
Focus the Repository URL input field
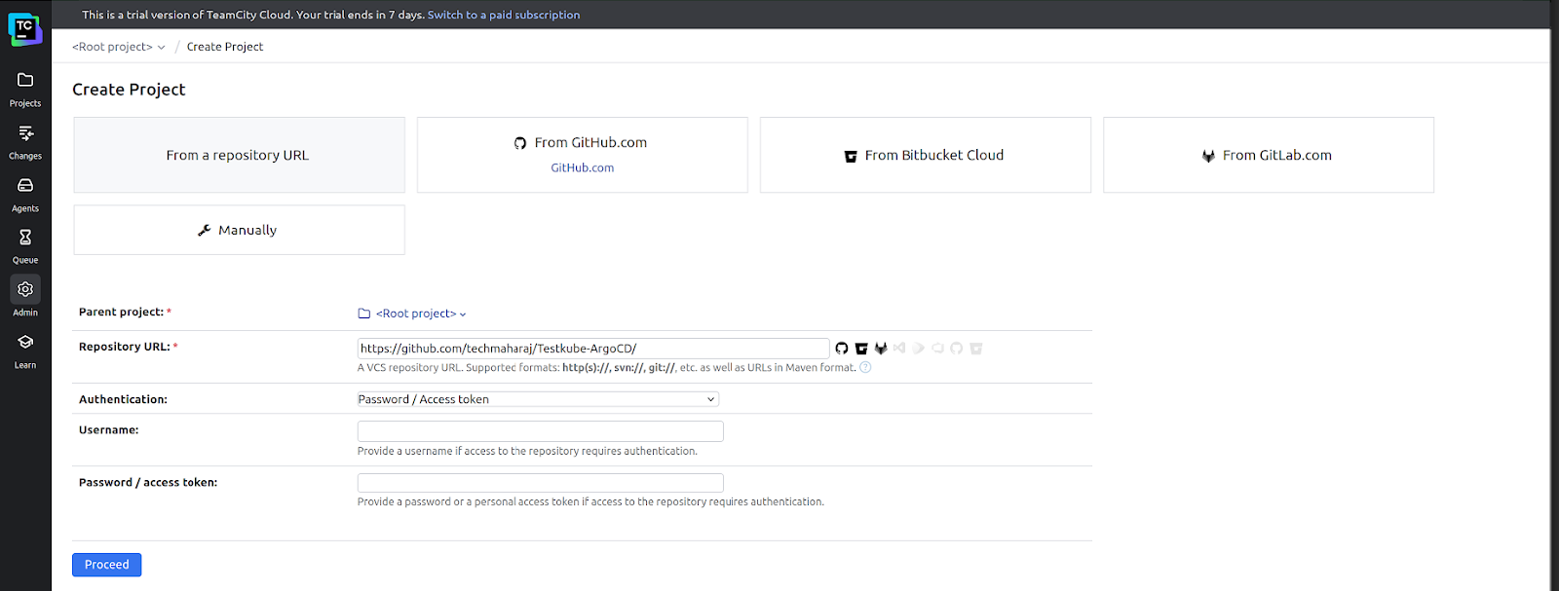(x=593, y=348)
